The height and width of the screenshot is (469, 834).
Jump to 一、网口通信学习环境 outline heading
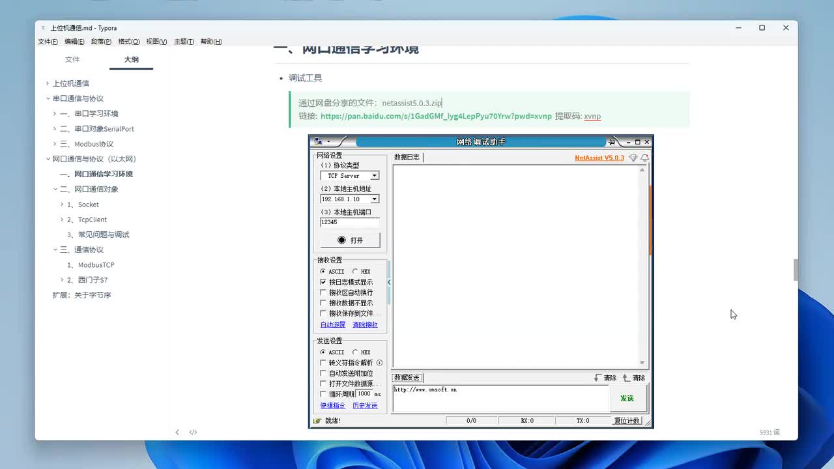point(96,174)
